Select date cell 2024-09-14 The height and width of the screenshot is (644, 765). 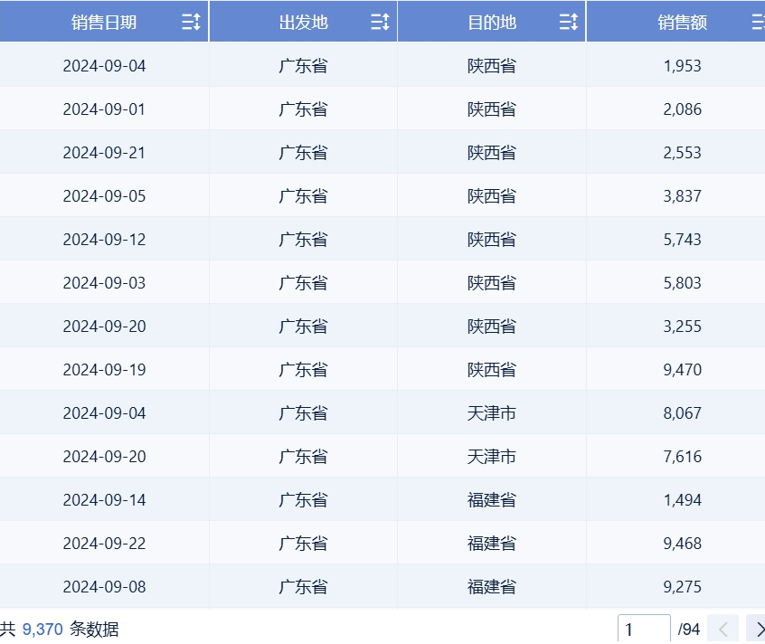pyautogui.click(x=104, y=500)
